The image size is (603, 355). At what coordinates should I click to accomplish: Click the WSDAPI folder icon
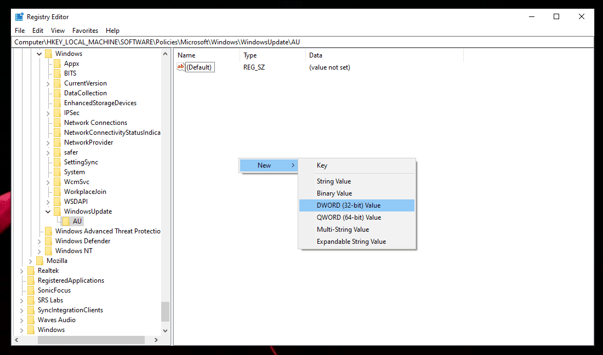58,202
